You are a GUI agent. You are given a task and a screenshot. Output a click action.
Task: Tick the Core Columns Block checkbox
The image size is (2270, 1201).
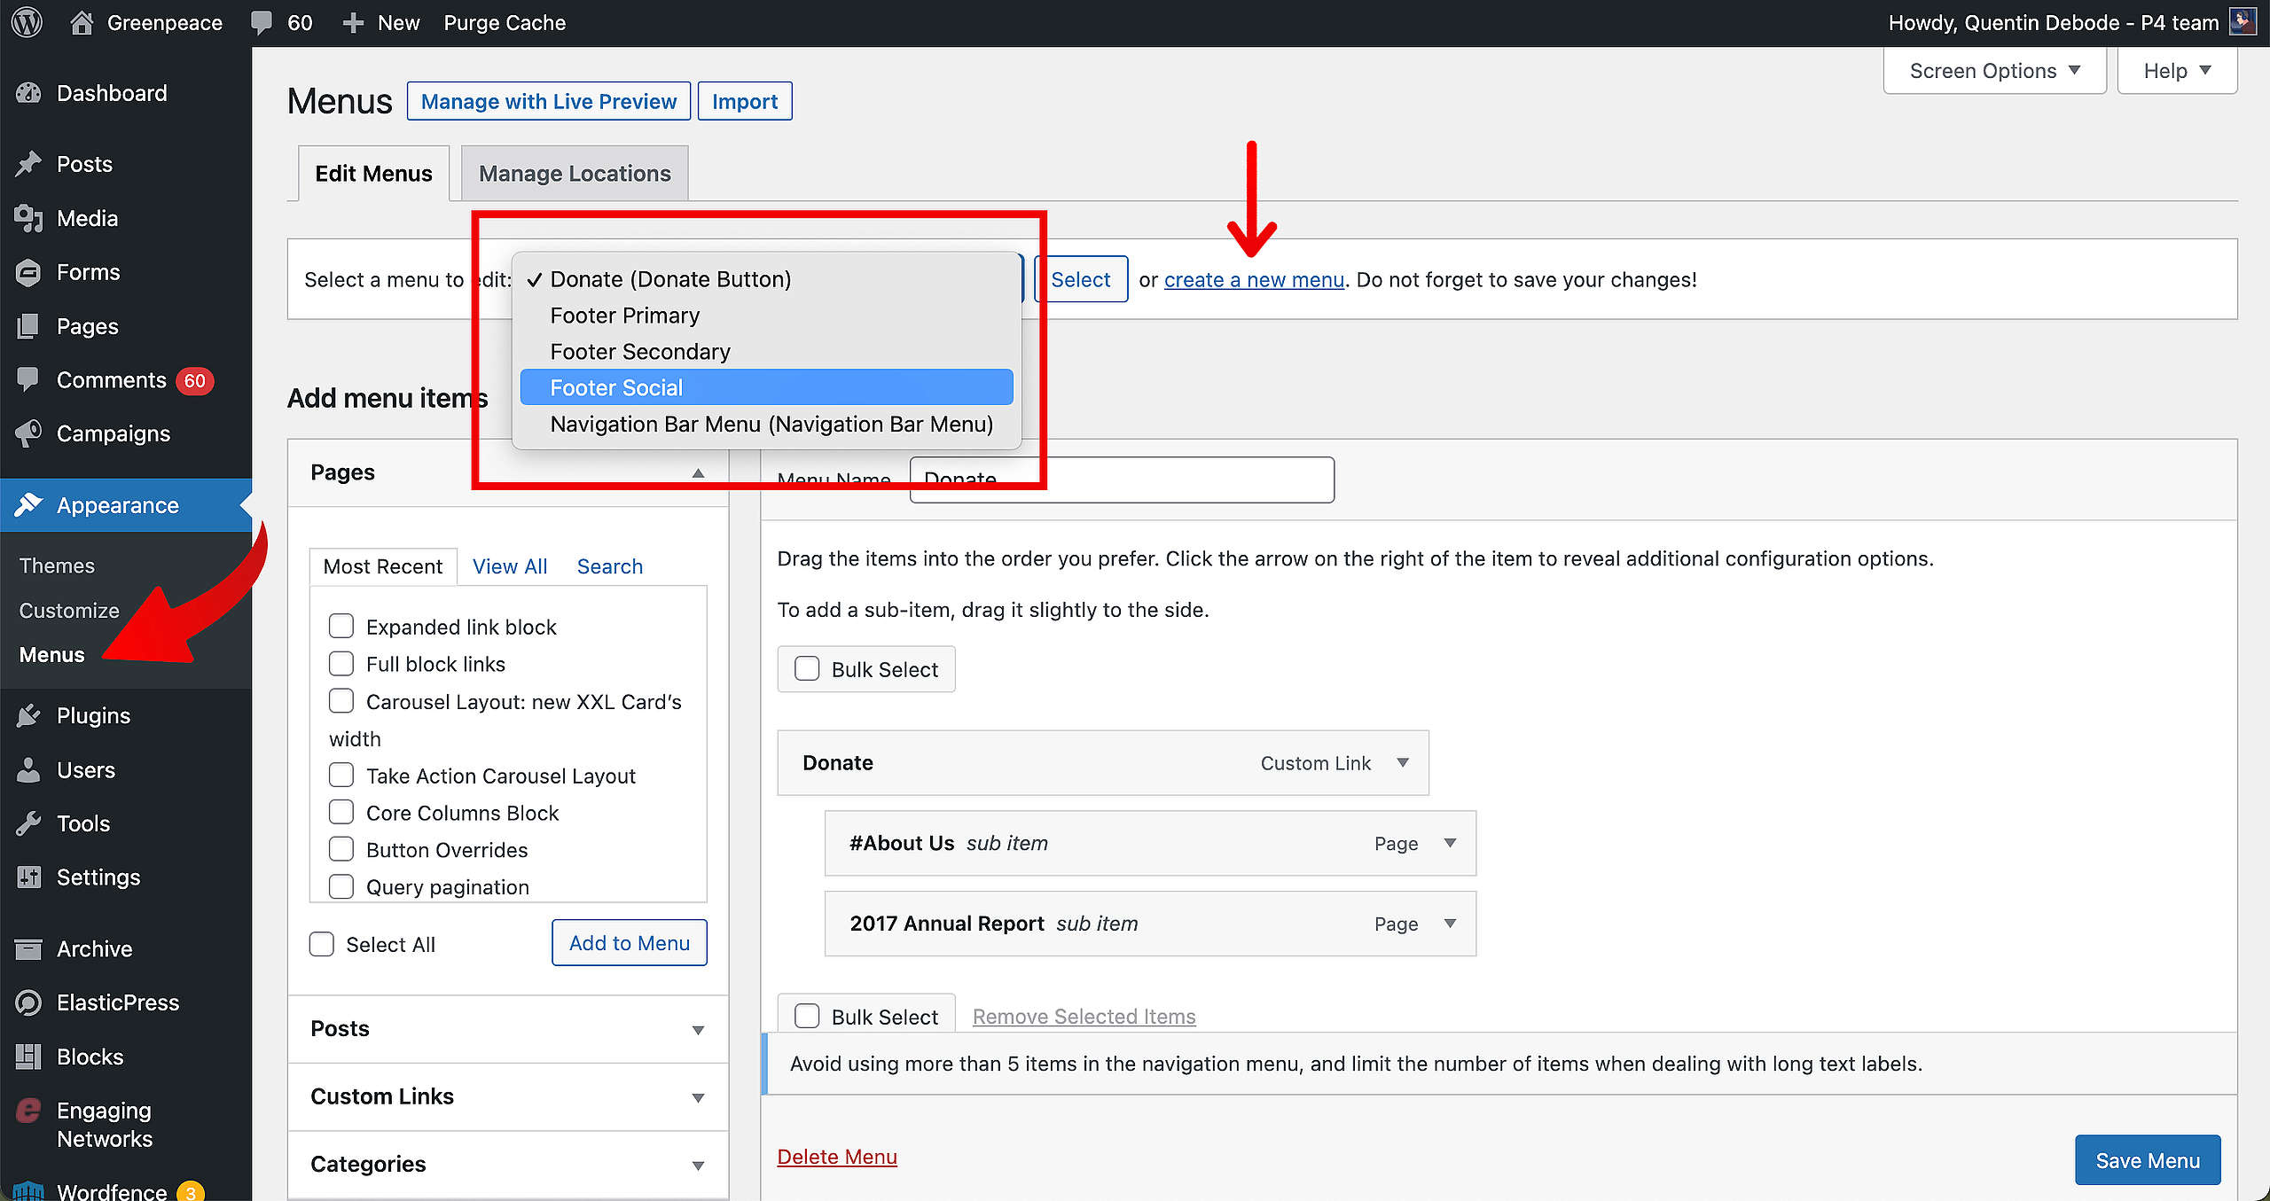341,813
